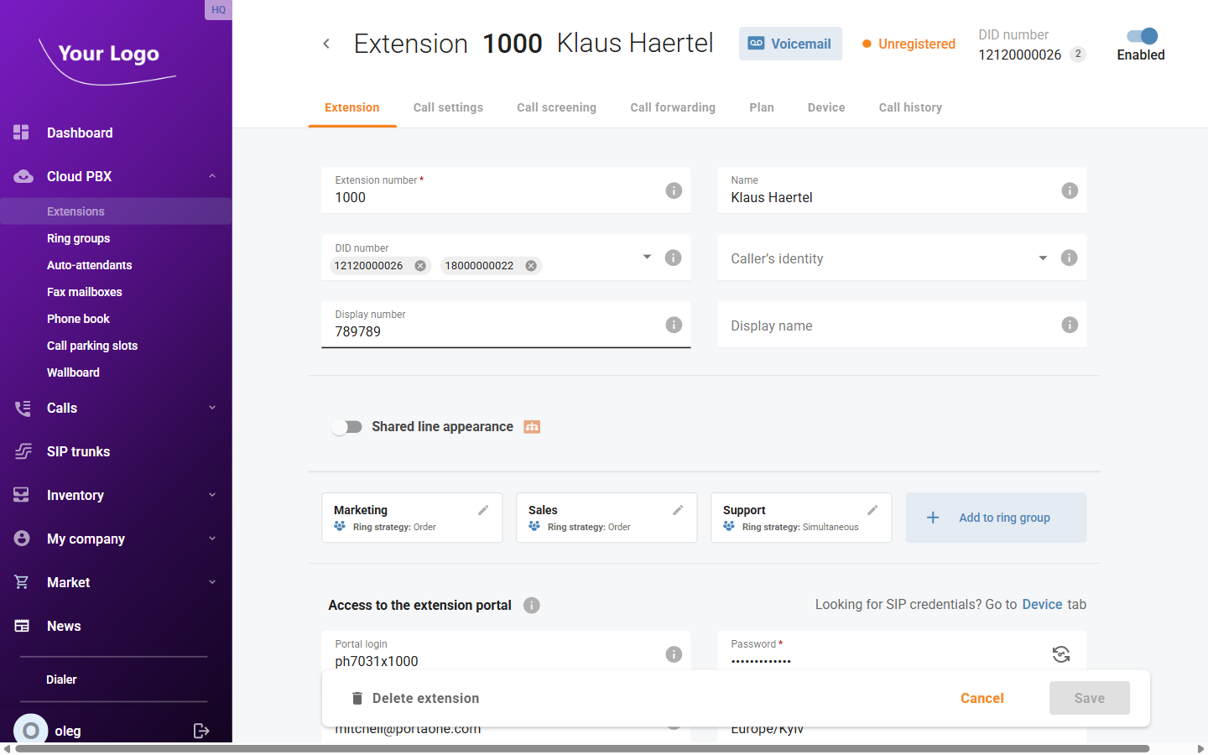Screen dimensions: 1208x755
Task: Click the Market shopping cart icon
Action: coord(20,582)
